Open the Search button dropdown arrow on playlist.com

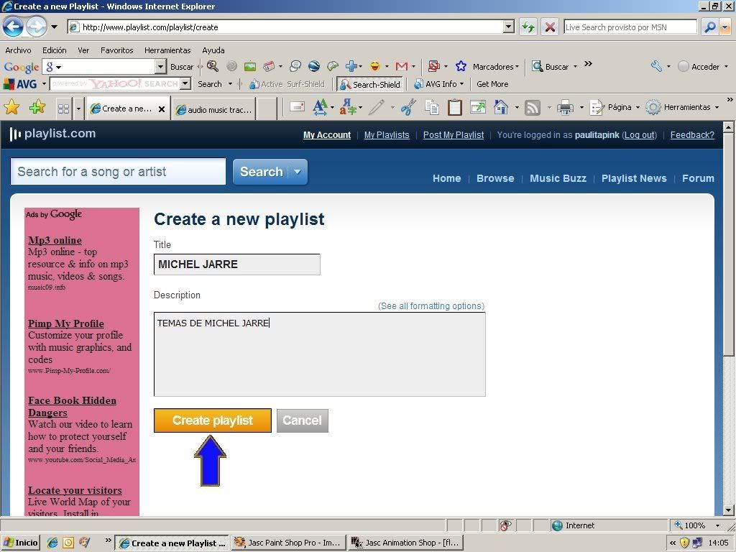tap(297, 172)
